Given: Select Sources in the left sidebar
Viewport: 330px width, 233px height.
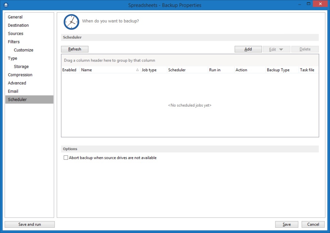Looking at the screenshot, I should pos(15,33).
